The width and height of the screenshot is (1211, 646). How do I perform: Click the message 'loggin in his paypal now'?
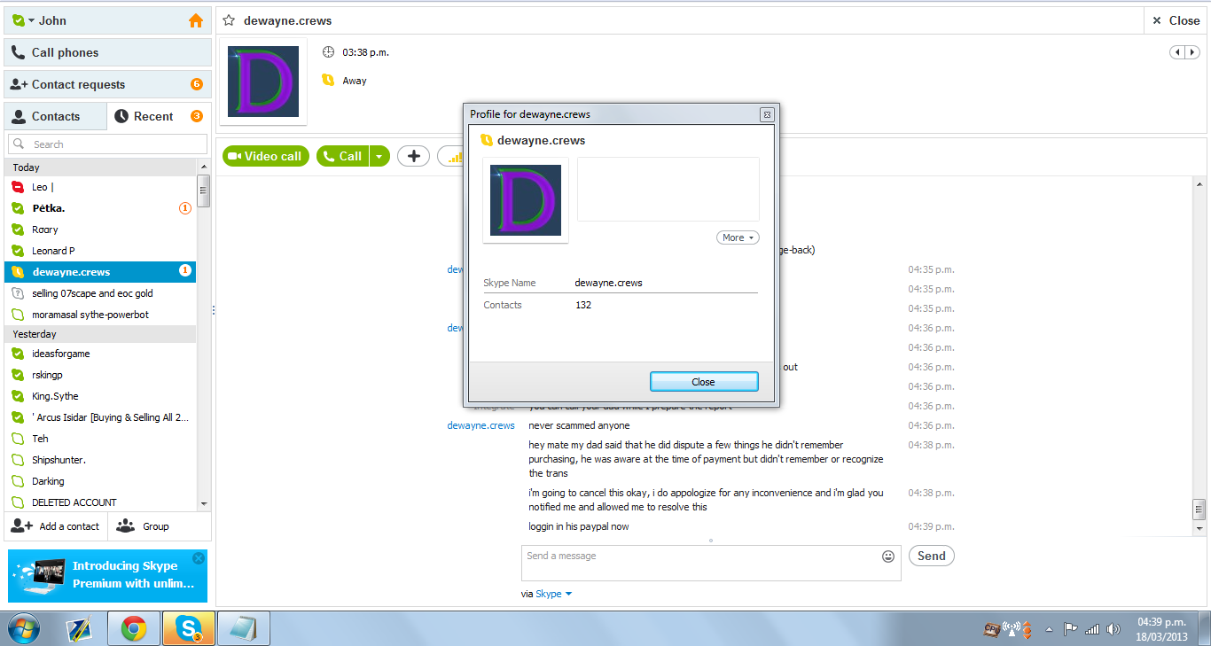(x=579, y=526)
